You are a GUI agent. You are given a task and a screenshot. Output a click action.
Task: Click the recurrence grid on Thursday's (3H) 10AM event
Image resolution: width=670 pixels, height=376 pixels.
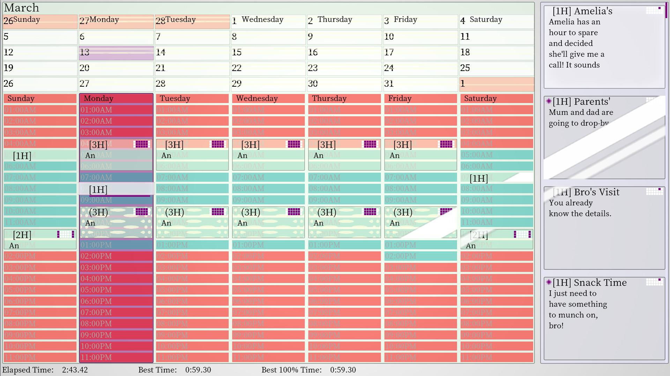[x=370, y=212]
